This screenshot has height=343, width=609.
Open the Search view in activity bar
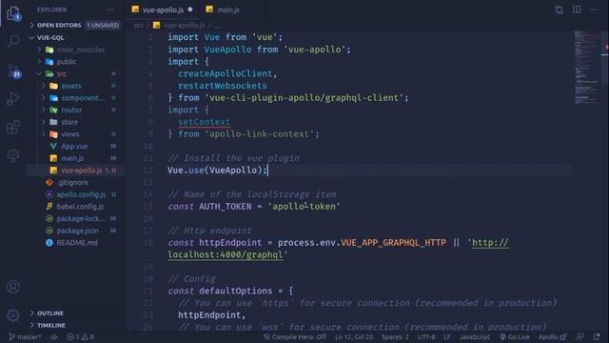13,41
